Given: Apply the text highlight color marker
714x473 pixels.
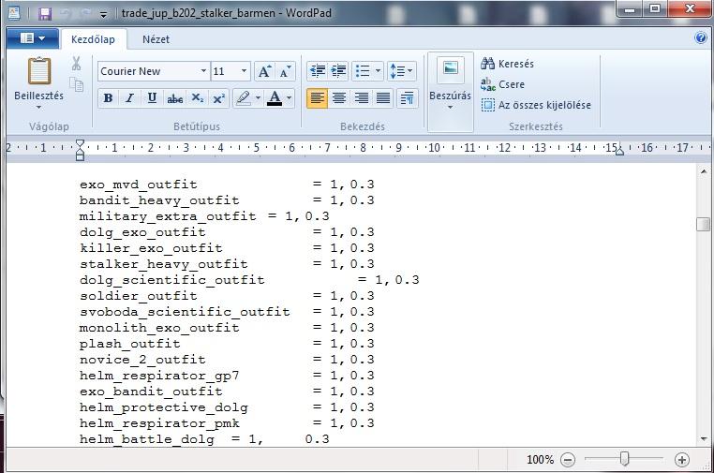Looking at the screenshot, I should (x=244, y=97).
